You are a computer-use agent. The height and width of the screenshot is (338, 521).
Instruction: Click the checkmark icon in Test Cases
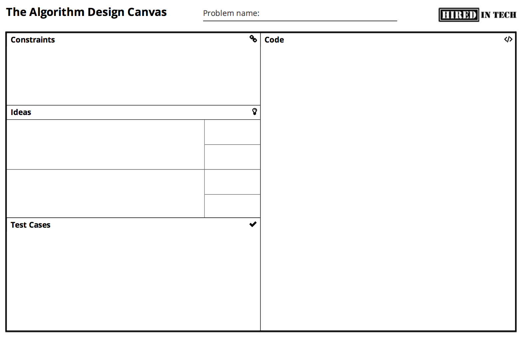(253, 224)
